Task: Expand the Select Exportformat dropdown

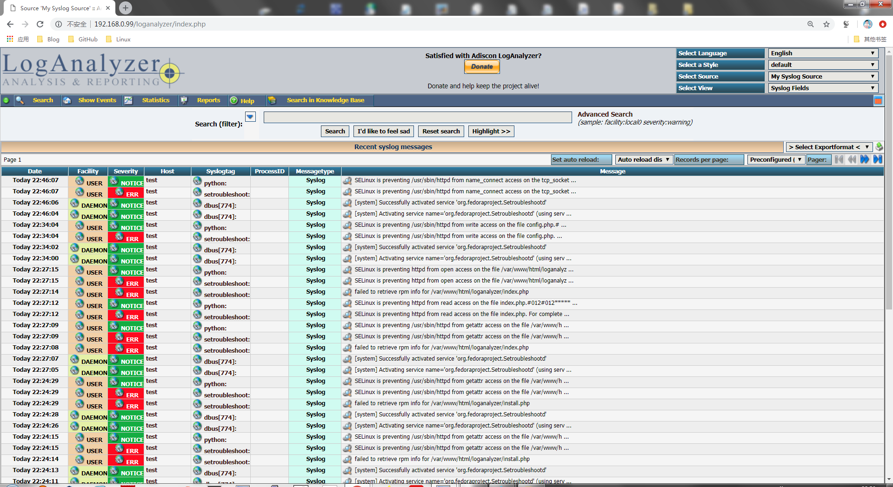Action: tap(829, 147)
